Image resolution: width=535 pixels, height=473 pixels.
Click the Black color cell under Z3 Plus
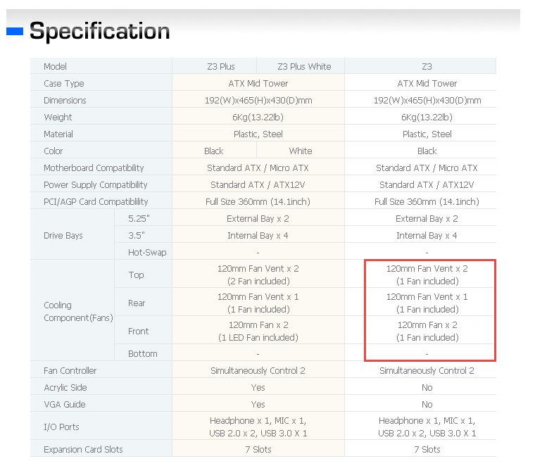point(213,151)
